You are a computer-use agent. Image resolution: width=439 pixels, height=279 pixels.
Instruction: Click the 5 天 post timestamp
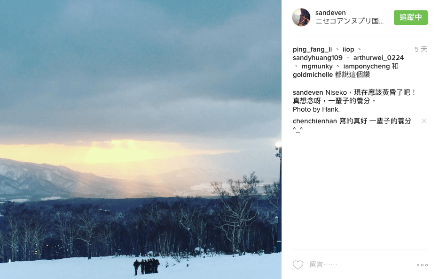(x=421, y=49)
